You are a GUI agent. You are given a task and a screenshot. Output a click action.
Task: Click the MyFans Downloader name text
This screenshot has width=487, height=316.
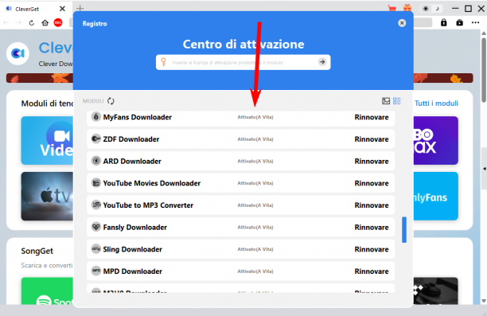(138, 117)
